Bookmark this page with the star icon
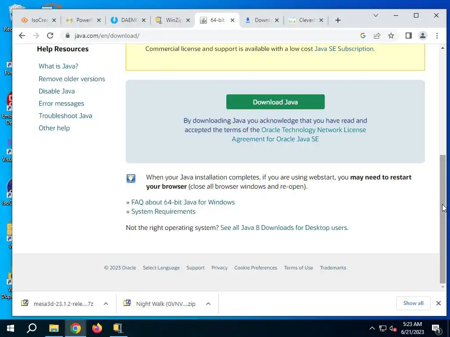450x337 pixels. point(391,36)
